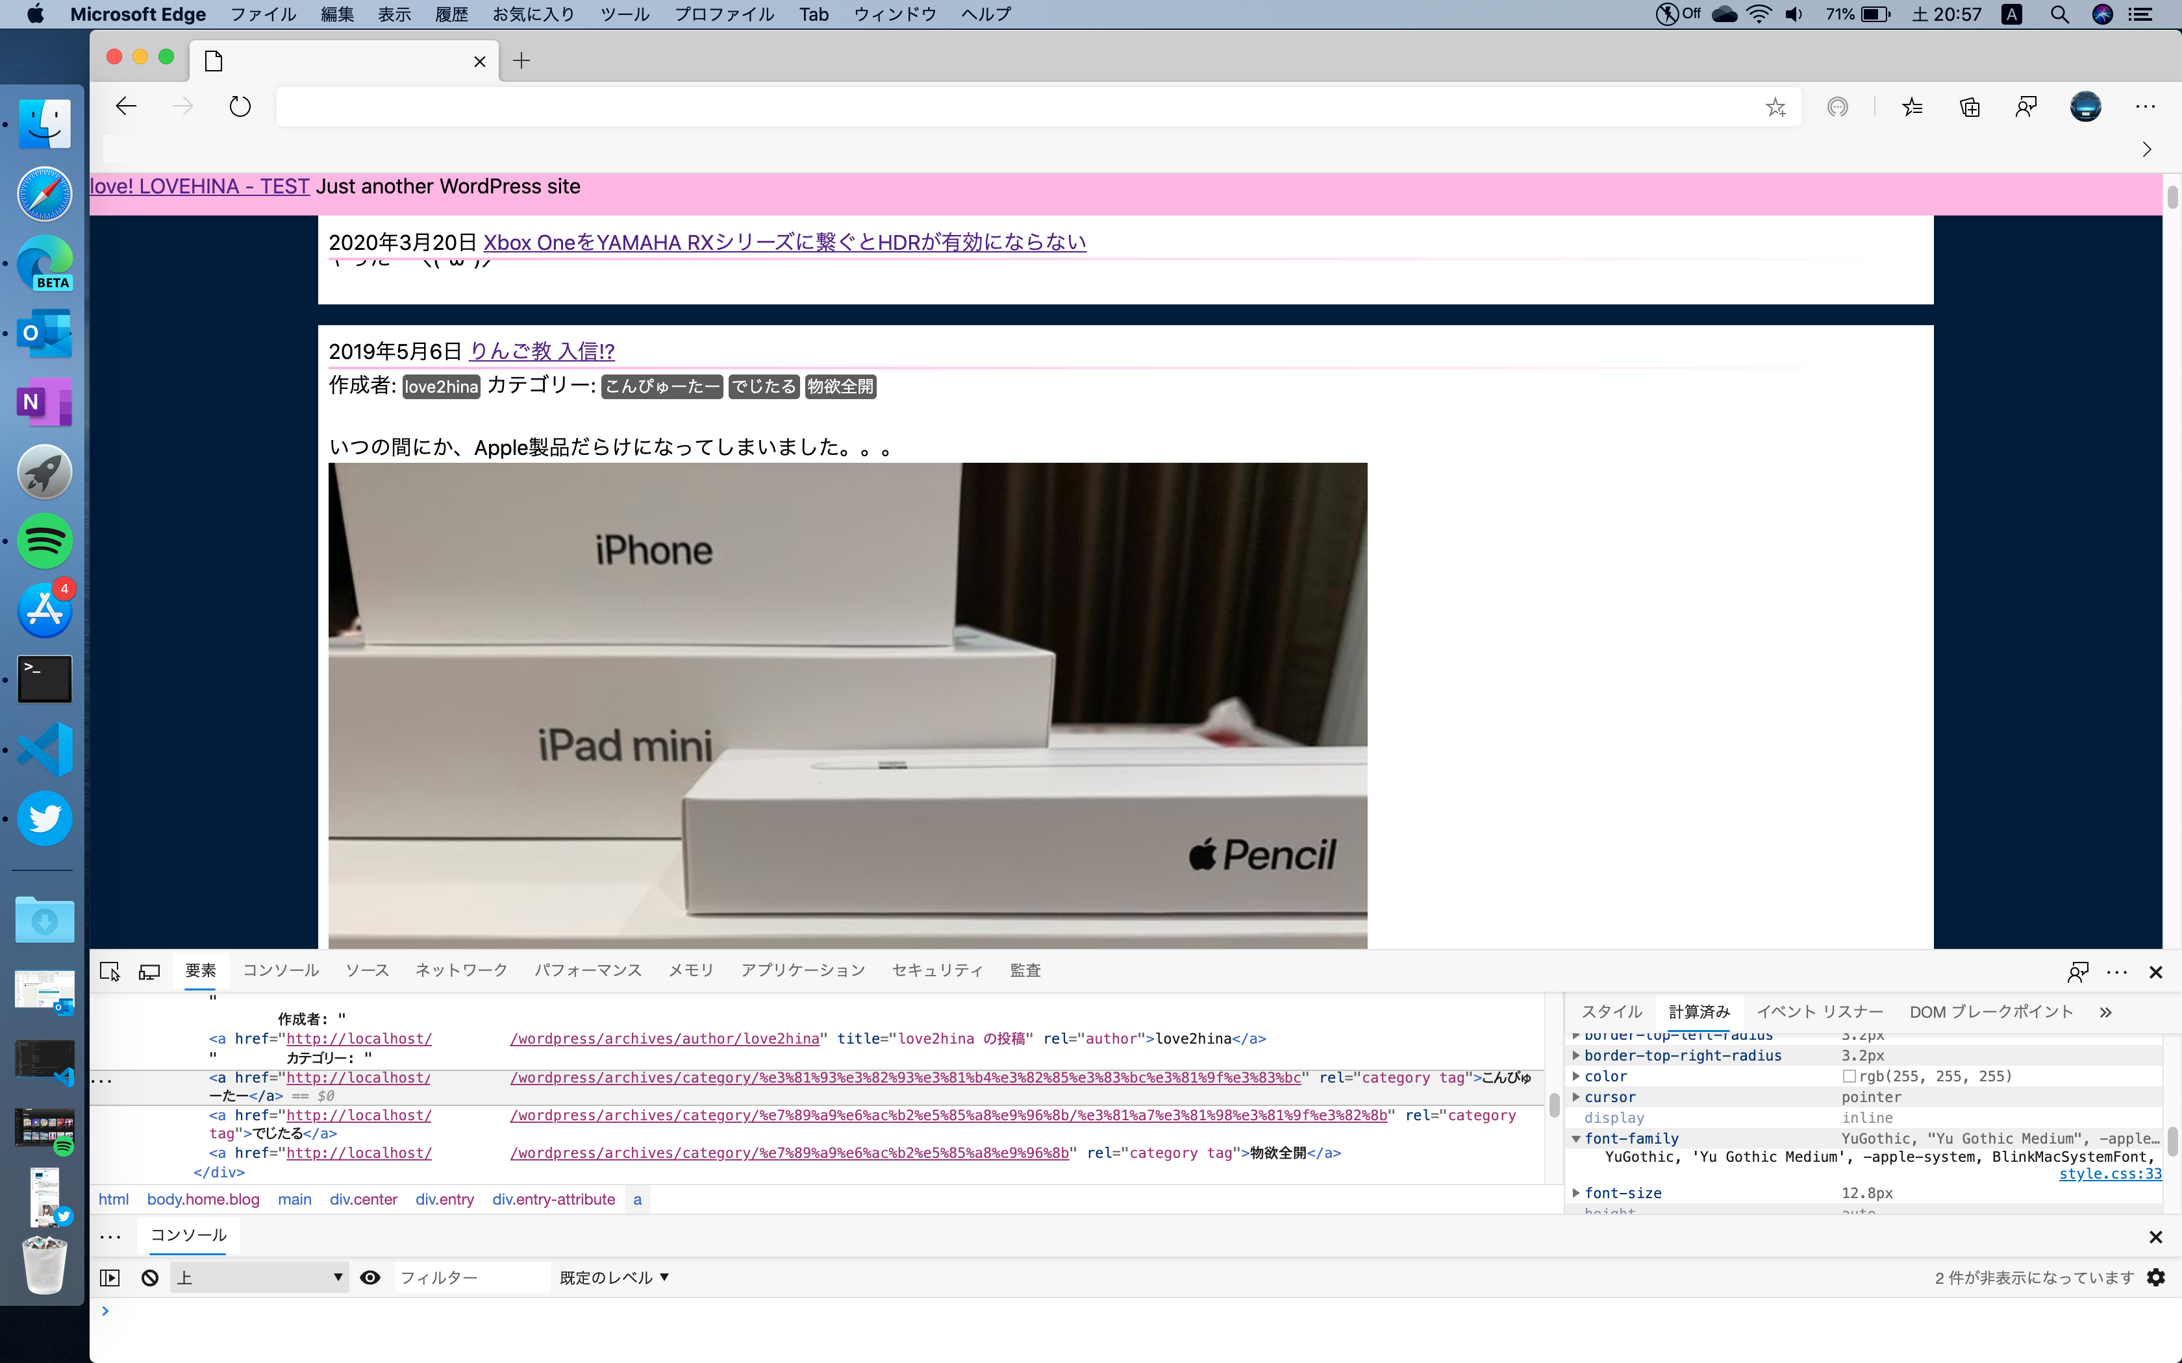Close the DevTools panel

coord(2156,972)
